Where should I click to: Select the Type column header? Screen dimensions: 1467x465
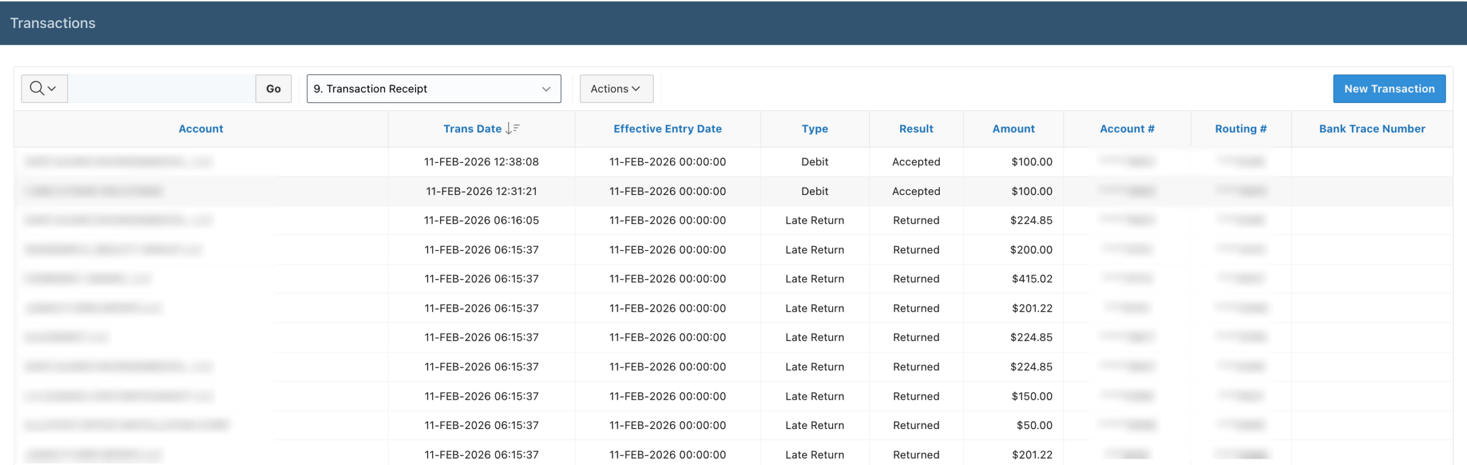[x=814, y=129]
